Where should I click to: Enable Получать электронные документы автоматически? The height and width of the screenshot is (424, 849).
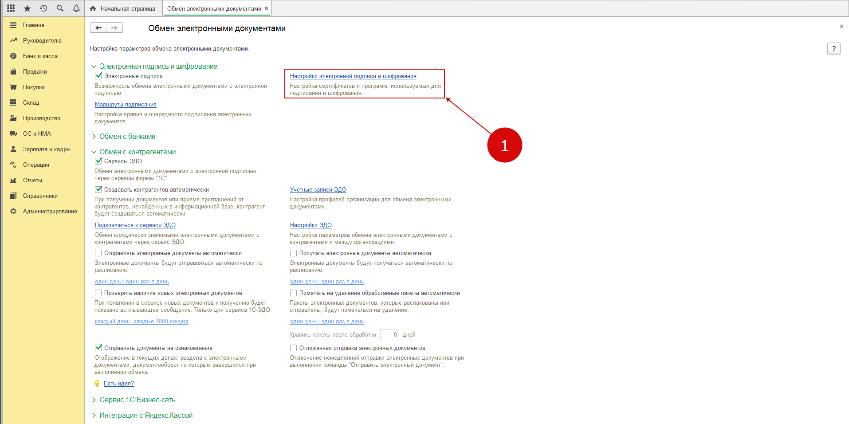coord(294,253)
